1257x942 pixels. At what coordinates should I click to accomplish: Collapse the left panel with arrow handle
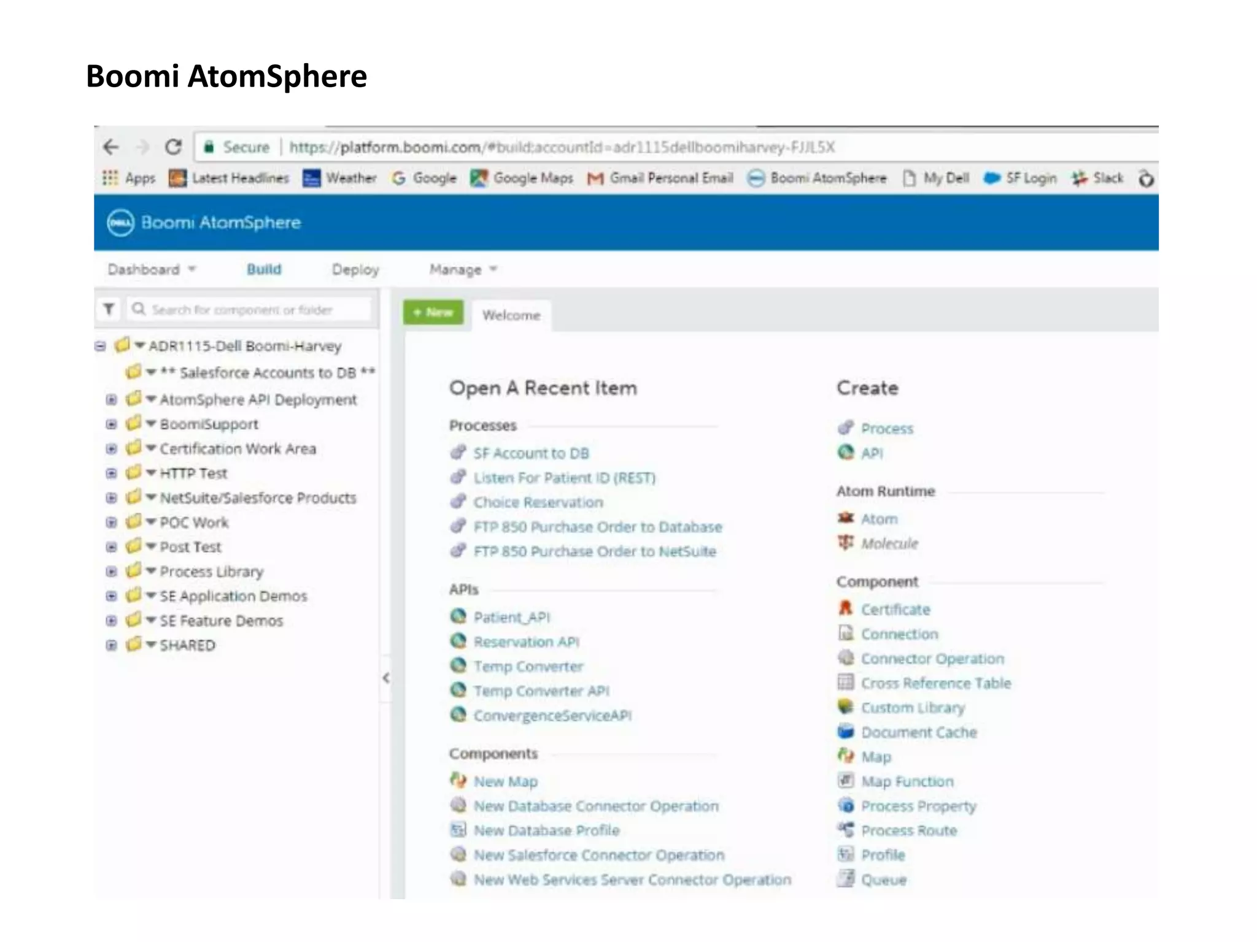[x=386, y=678]
